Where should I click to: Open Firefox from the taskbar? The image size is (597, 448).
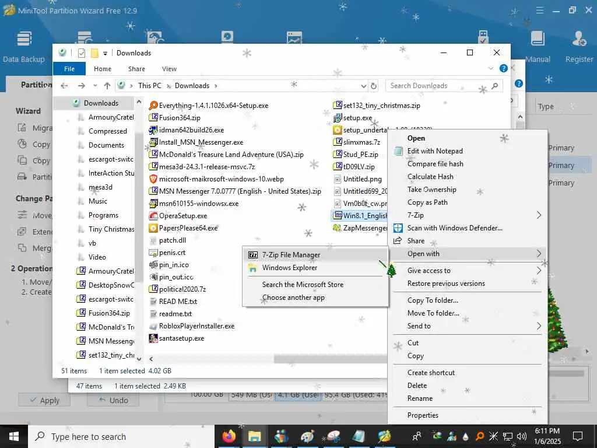(x=229, y=436)
